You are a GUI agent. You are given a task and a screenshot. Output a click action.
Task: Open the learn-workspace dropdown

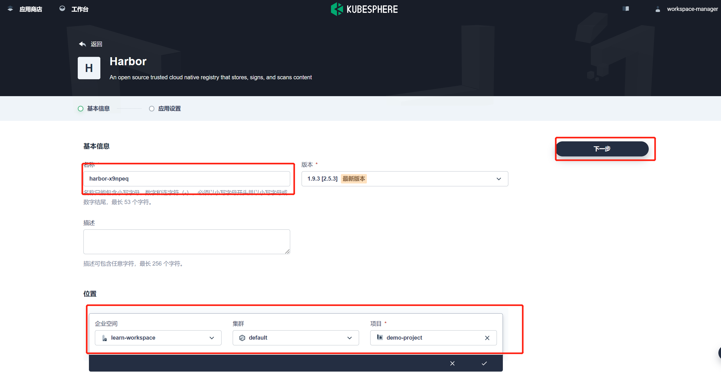click(212, 338)
